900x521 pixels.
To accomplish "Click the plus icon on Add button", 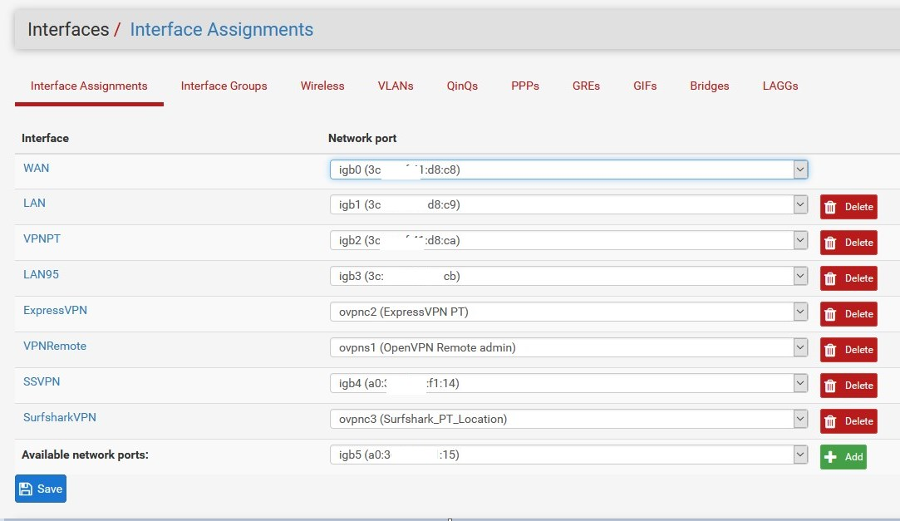I will [x=830, y=457].
